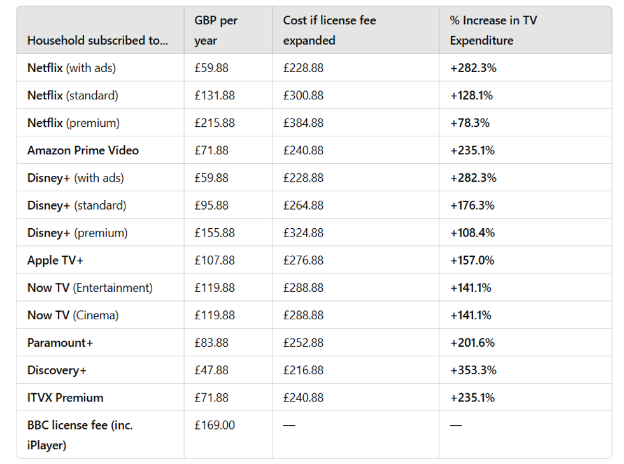624x464 pixels.
Task: Click the "GBP per year" column header
Action: pos(216,30)
